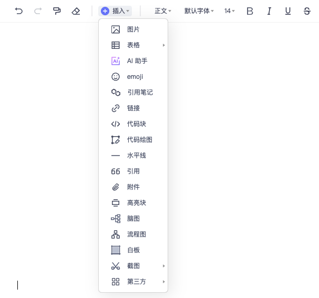Click the chain link icon
The height and width of the screenshot is (298, 319).
(x=116, y=108)
